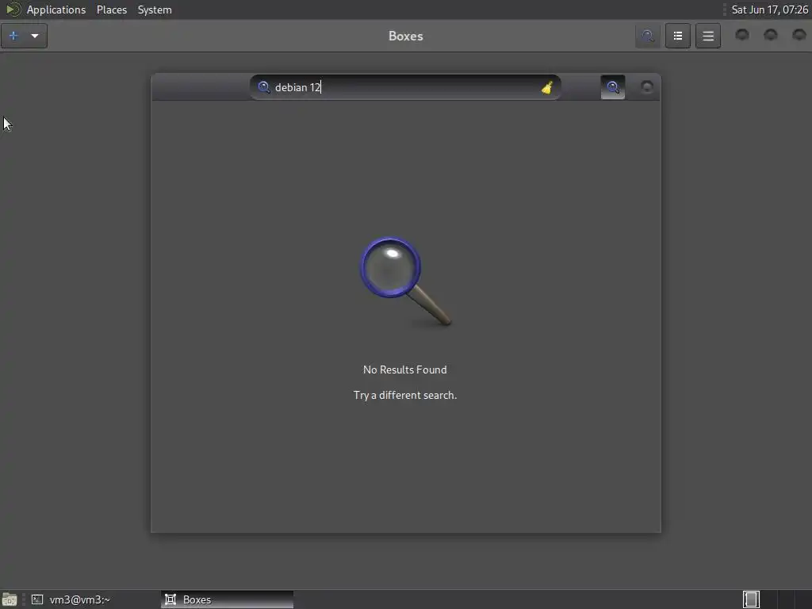Open the Places menu
Screen dimensions: 812x609
click(x=111, y=10)
